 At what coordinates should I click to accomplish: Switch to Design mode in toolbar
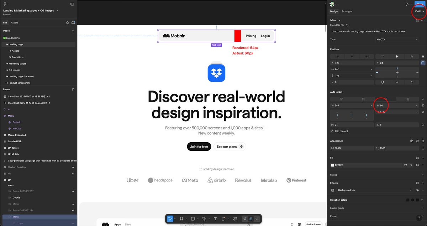pos(251,219)
